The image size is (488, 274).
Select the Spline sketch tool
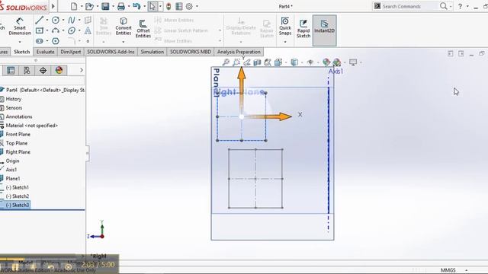[72, 21]
